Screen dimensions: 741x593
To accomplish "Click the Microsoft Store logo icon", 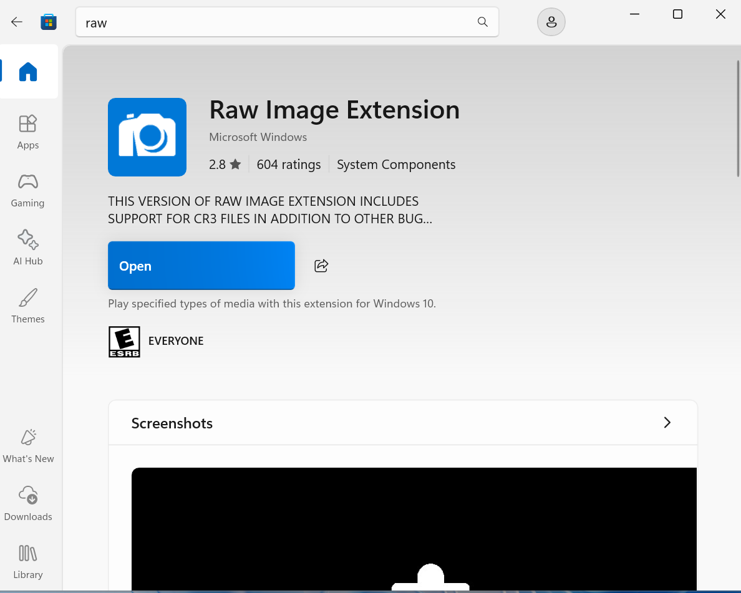I will [x=49, y=22].
